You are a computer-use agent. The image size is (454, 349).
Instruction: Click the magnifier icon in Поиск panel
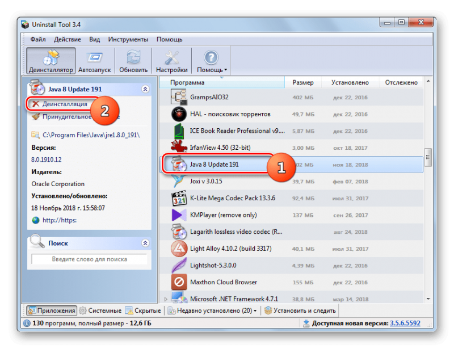pyautogui.click(x=37, y=241)
